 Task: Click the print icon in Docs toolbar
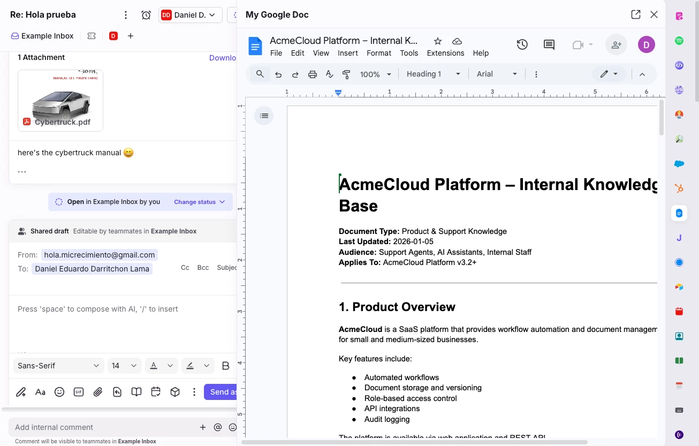(x=313, y=74)
